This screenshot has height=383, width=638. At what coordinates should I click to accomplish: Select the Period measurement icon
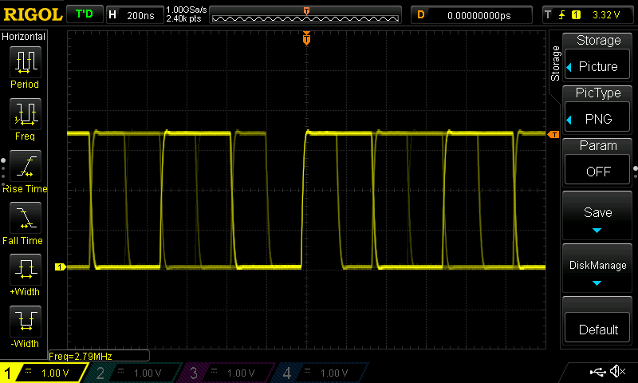(25, 62)
